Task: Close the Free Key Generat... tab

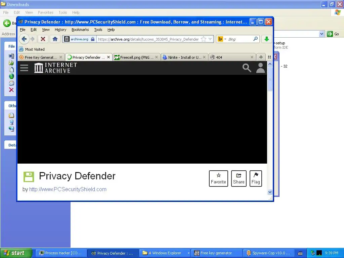Action: 61,57
